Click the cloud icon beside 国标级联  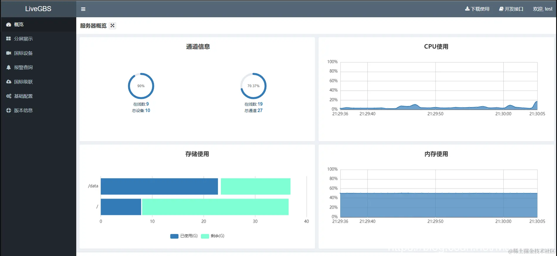9,82
